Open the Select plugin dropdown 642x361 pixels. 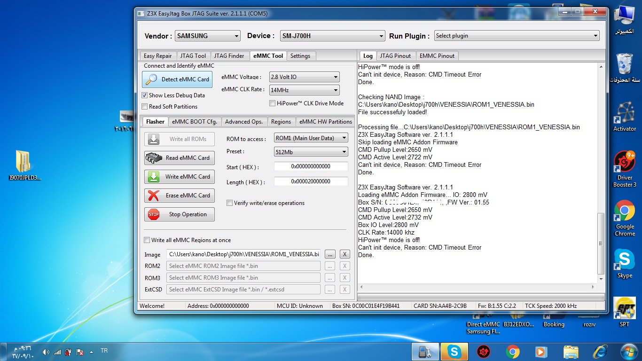(x=517, y=36)
